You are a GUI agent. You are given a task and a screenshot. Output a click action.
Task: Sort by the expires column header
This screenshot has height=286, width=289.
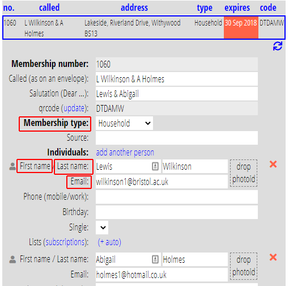click(x=237, y=8)
